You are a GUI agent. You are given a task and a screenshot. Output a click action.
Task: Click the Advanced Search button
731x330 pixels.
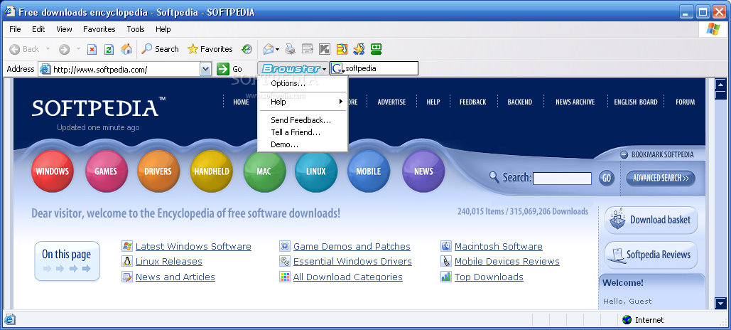(x=661, y=178)
